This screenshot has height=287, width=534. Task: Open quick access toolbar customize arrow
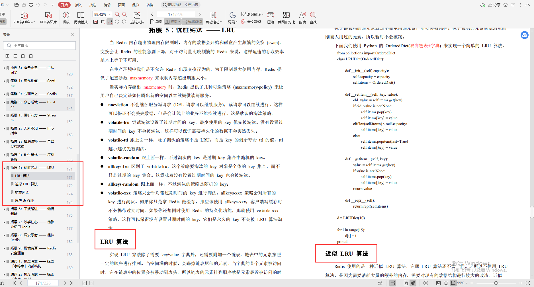[52, 5]
